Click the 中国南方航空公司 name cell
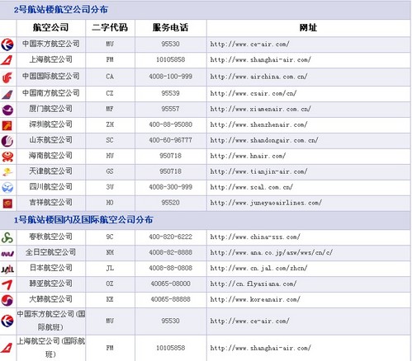Viewport: 412px width, 361px height. click(51, 93)
